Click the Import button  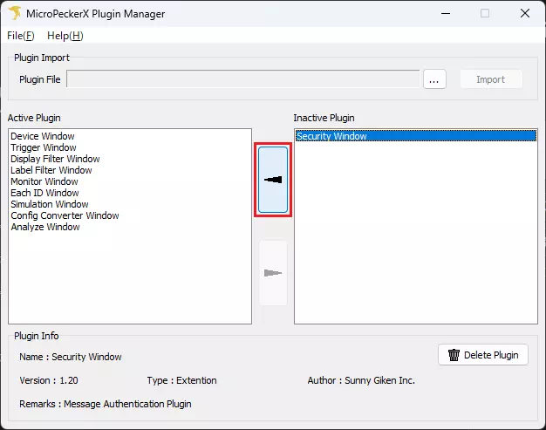(491, 79)
